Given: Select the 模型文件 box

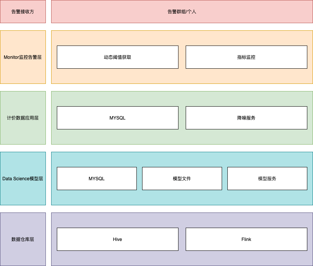Looking at the screenshot, I should tap(182, 178).
